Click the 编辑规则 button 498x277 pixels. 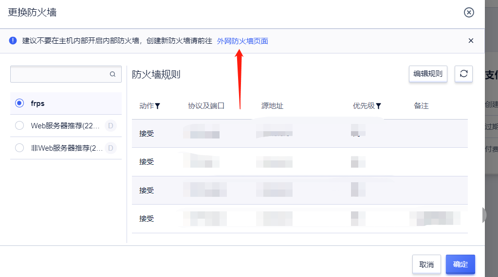[428, 74]
